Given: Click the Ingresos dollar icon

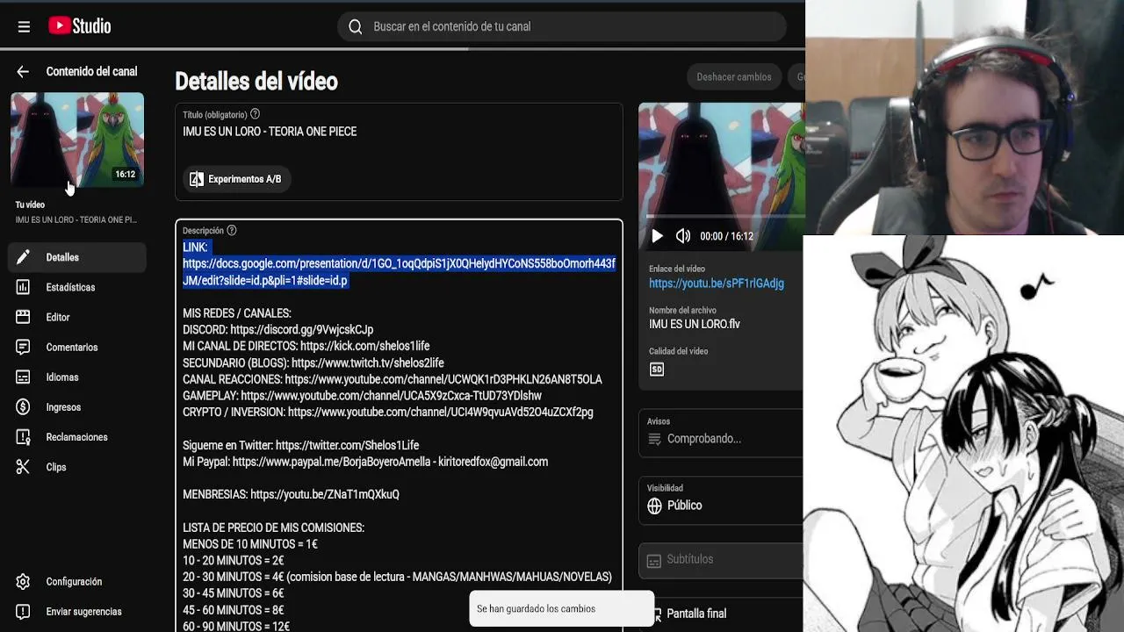Looking at the screenshot, I should (x=24, y=406).
